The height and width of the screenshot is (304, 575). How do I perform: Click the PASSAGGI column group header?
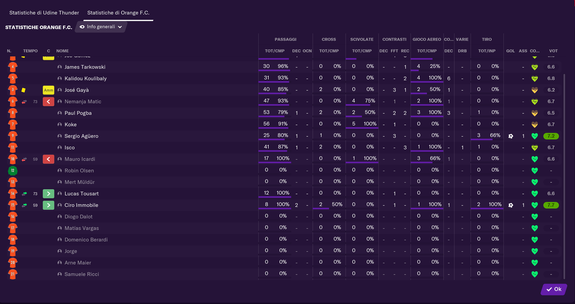(285, 40)
